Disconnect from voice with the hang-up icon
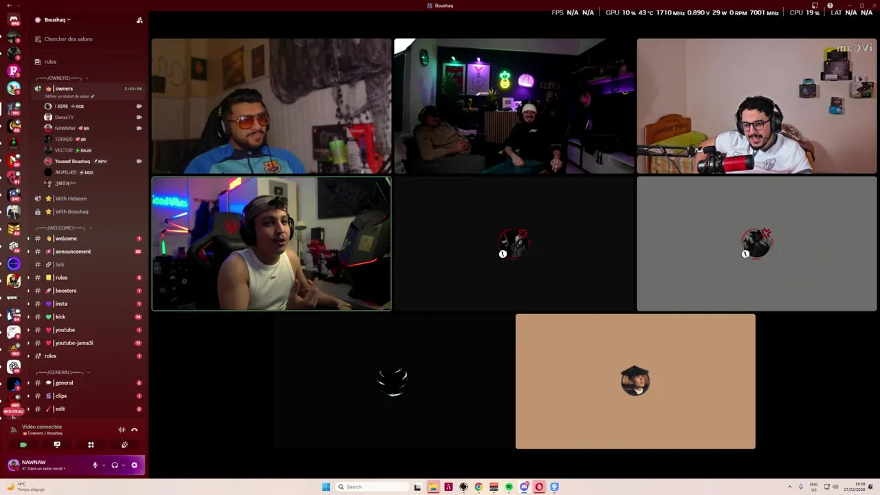Viewport: 880px width, 495px height. (x=135, y=430)
